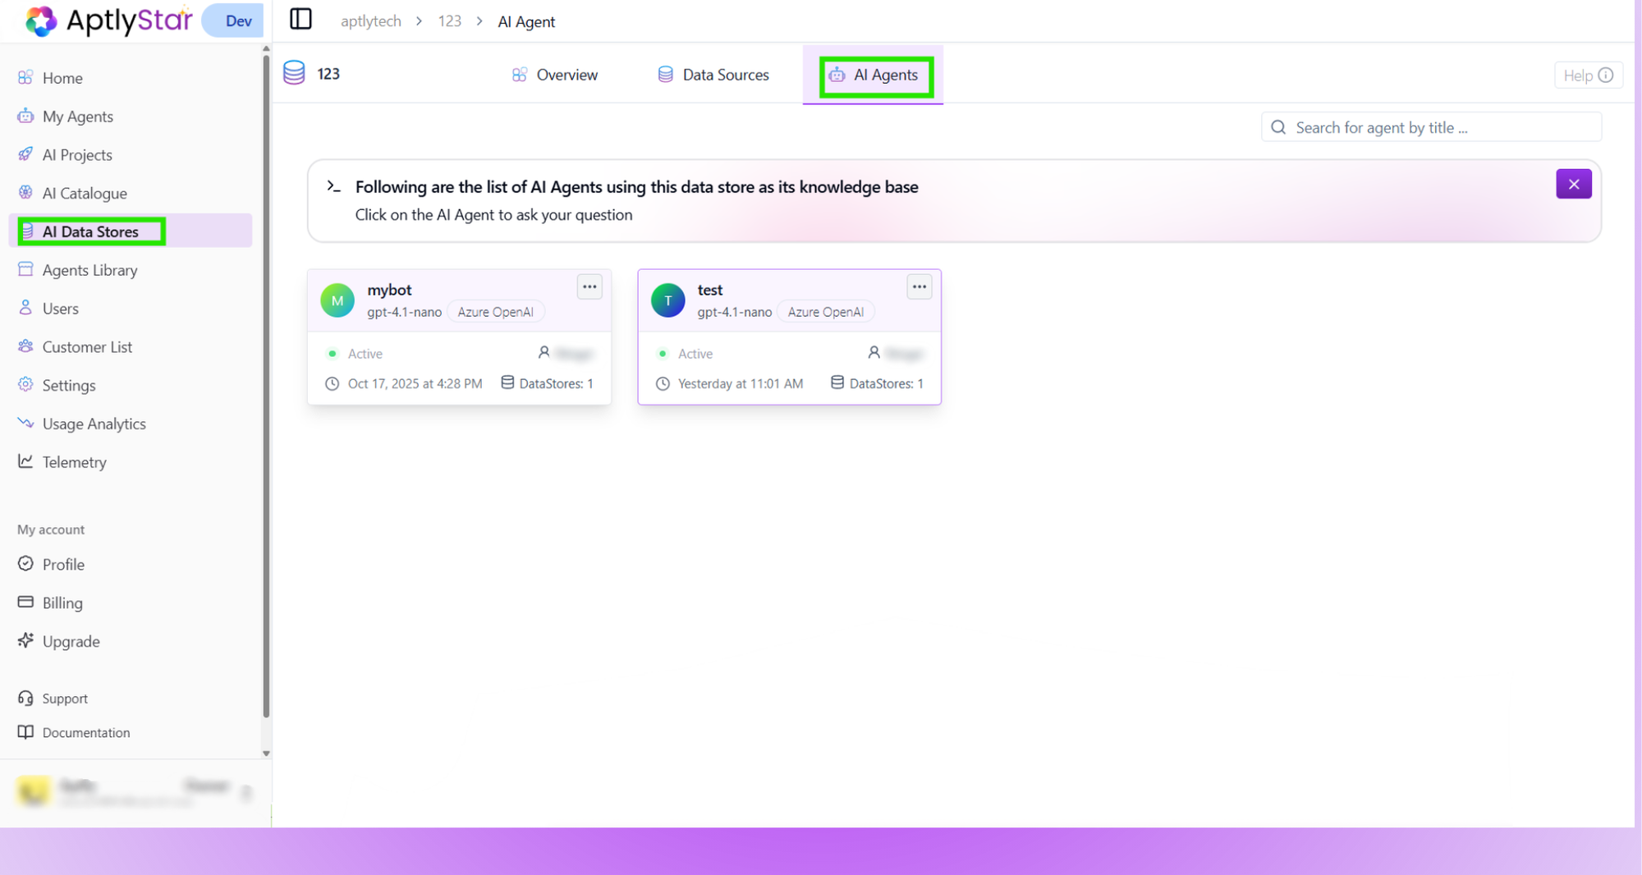Open the Agents Library
Screen dimensions: 1642x875
point(89,269)
